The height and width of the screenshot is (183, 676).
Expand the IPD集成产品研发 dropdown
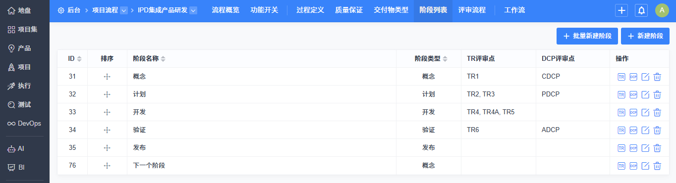[193, 10]
